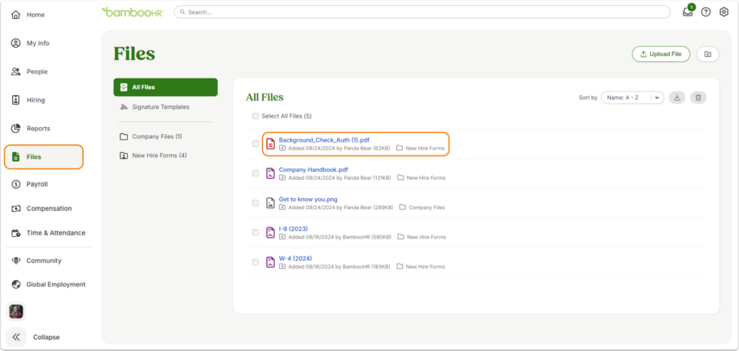Click the download files icon
This screenshot has height=351, width=739.
(x=677, y=98)
